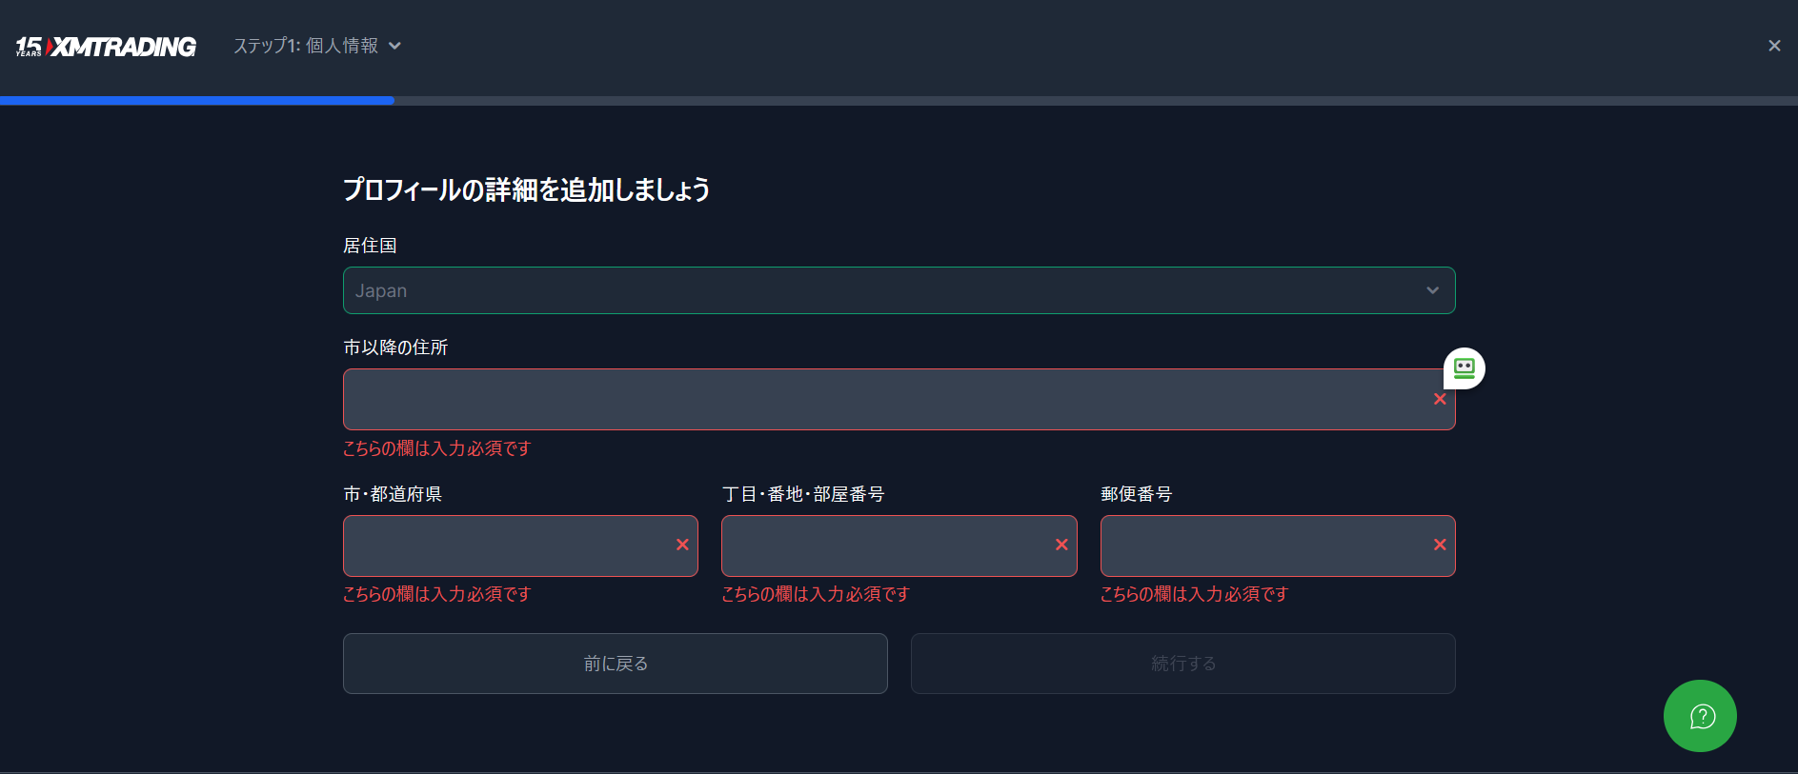Clear the 市・都道府県 field with red X

coord(682,545)
